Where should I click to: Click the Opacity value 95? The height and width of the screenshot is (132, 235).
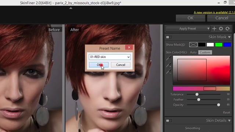(228, 104)
